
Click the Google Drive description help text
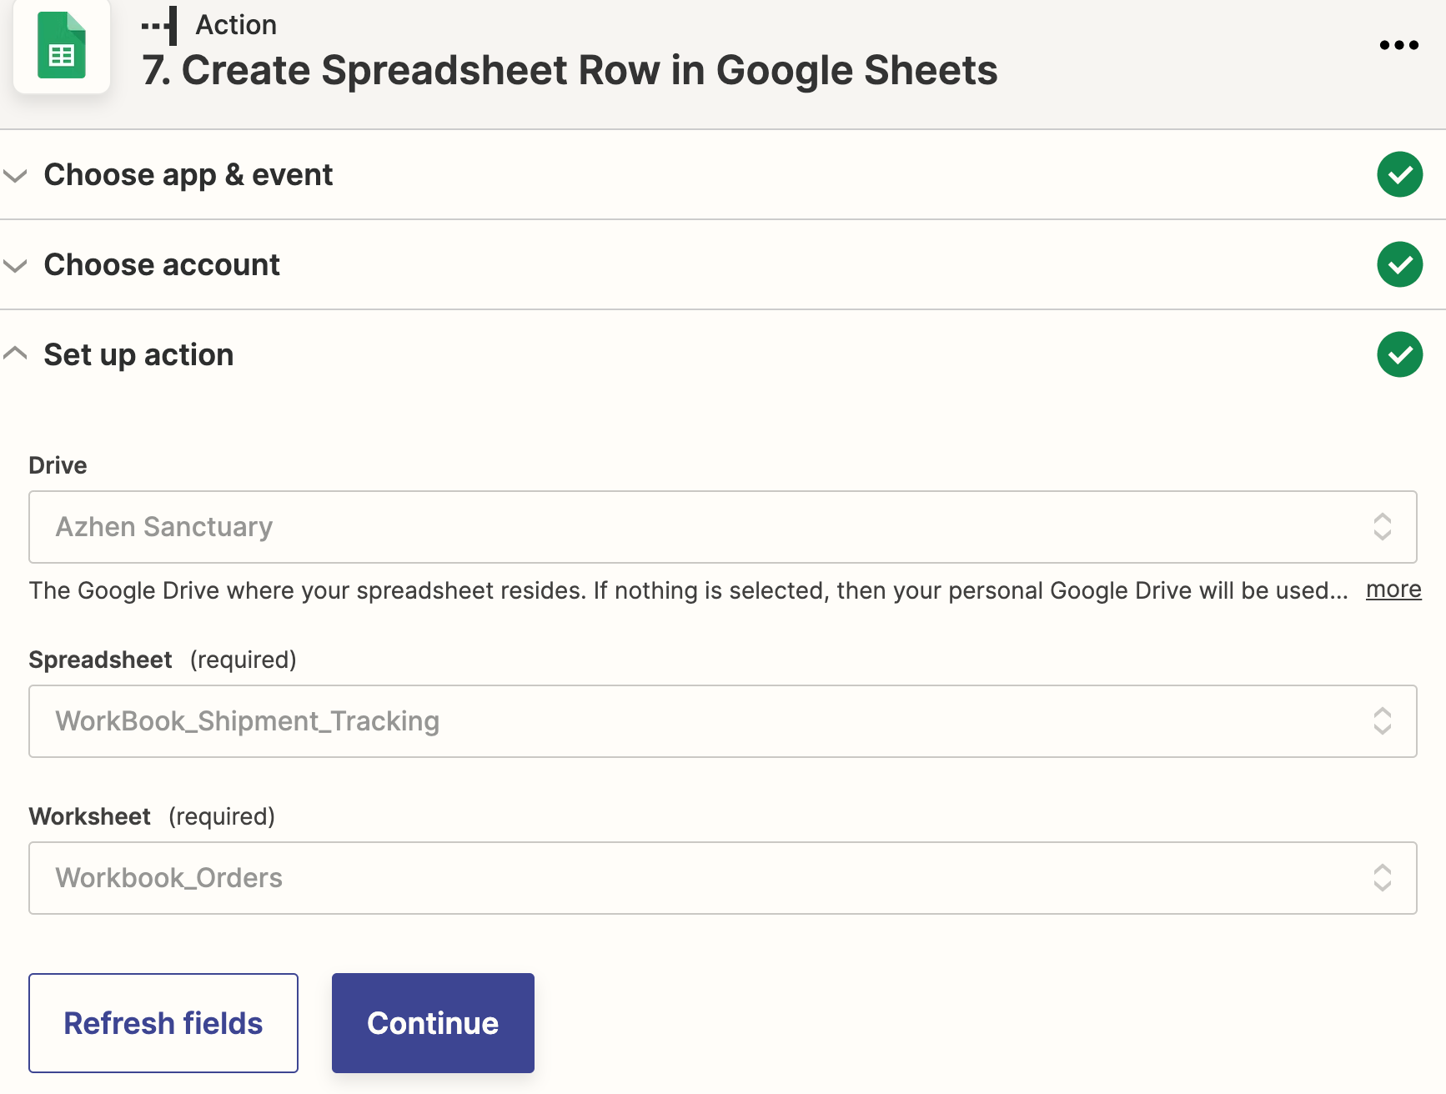tap(689, 590)
